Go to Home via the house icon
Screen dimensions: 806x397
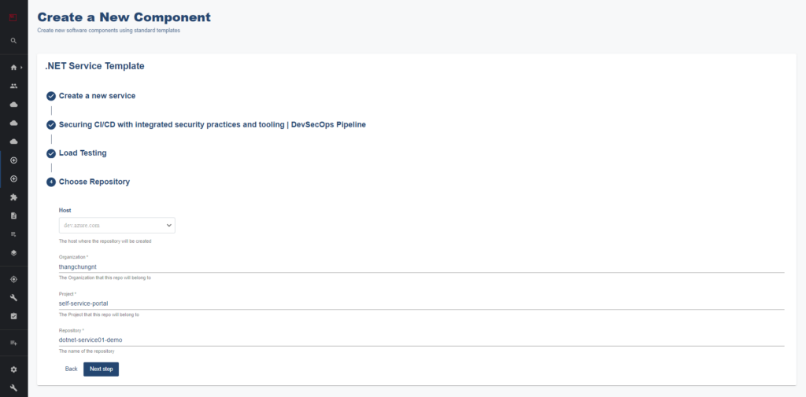(13, 68)
